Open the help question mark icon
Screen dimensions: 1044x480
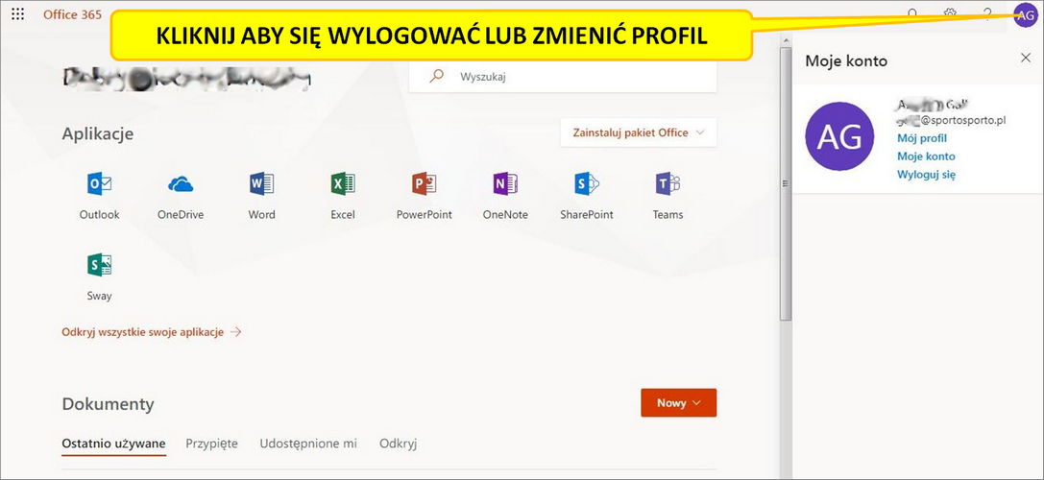987,14
